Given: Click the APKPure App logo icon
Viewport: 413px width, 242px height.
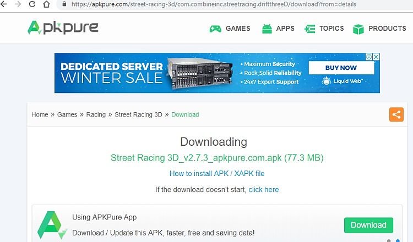Looking at the screenshot, I should pyautogui.click(x=52, y=225).
